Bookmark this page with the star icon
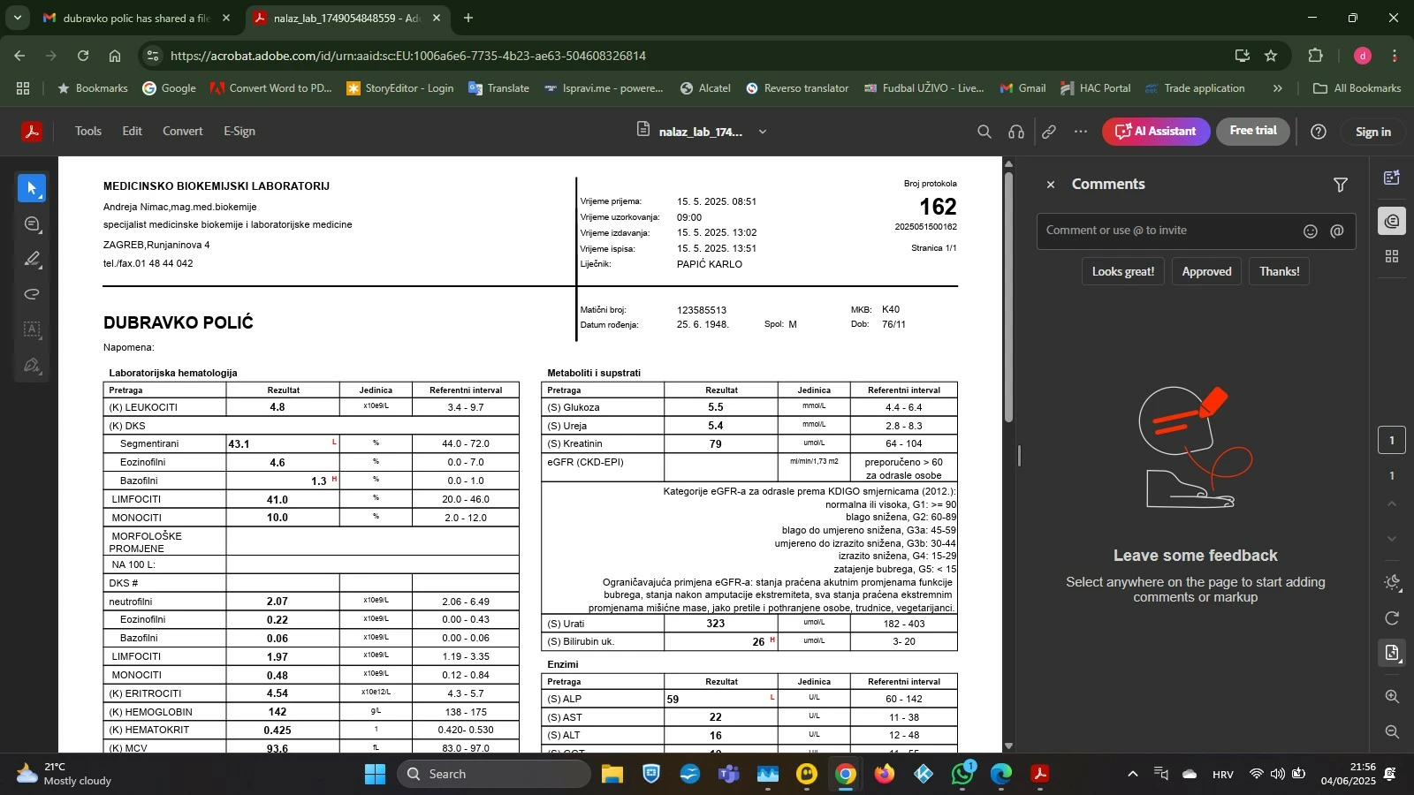 [1271, 56]
